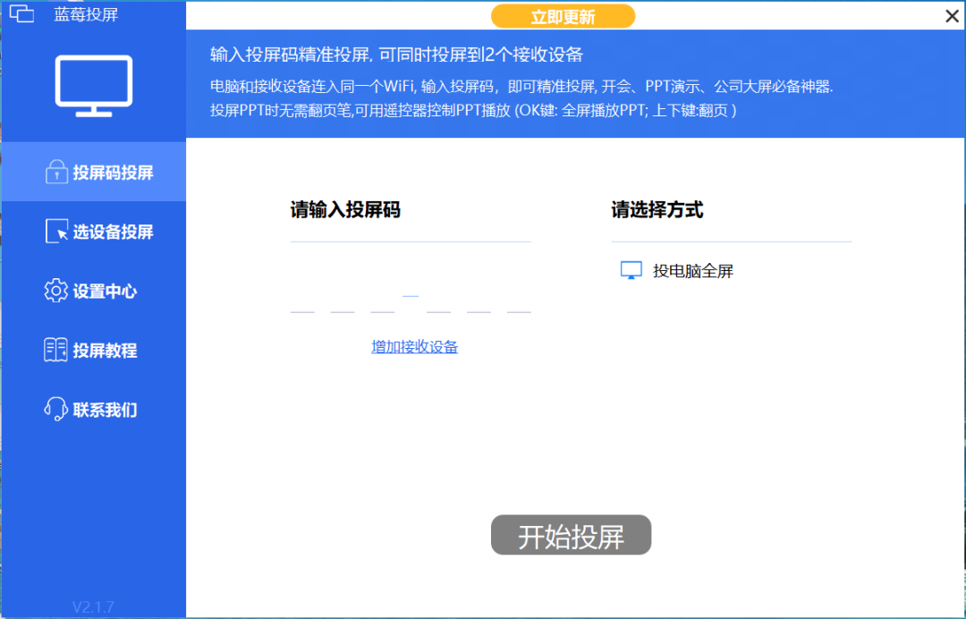Click the 开始投屏 button
The image size is (966, 619).
(571, 535)
